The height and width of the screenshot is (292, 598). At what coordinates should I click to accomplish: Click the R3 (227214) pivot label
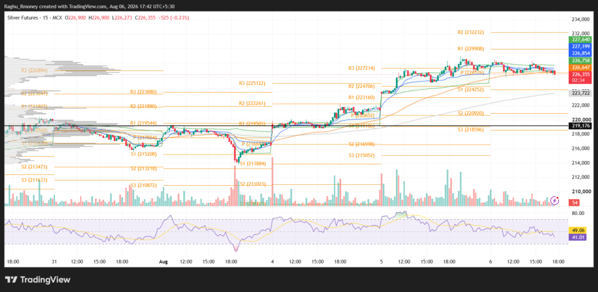361,68
